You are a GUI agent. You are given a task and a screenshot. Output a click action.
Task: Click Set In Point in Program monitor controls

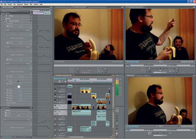143,68
